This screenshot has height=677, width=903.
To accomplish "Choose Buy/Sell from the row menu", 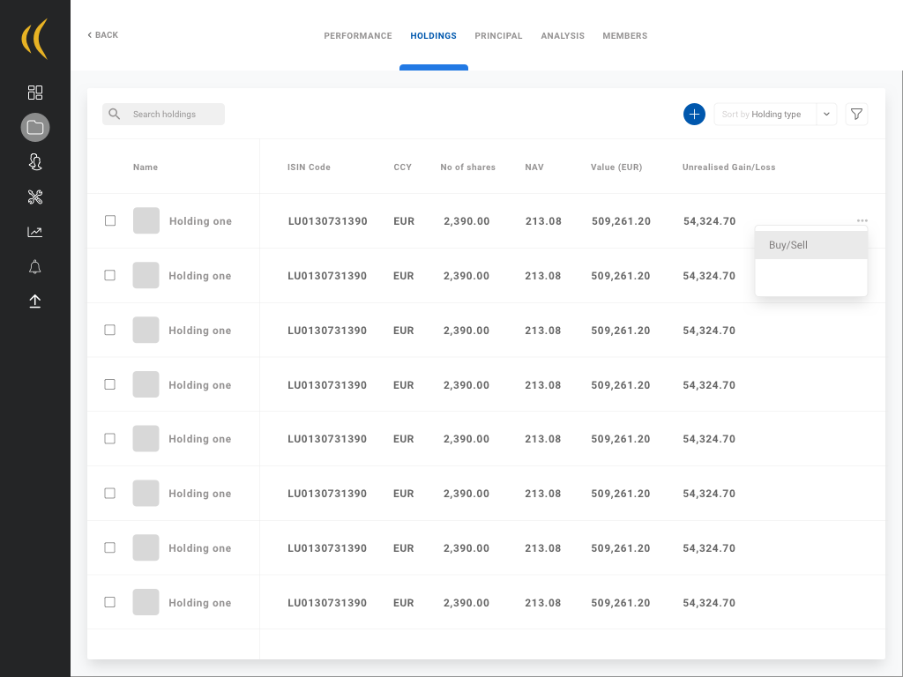I will click(811, 245).
